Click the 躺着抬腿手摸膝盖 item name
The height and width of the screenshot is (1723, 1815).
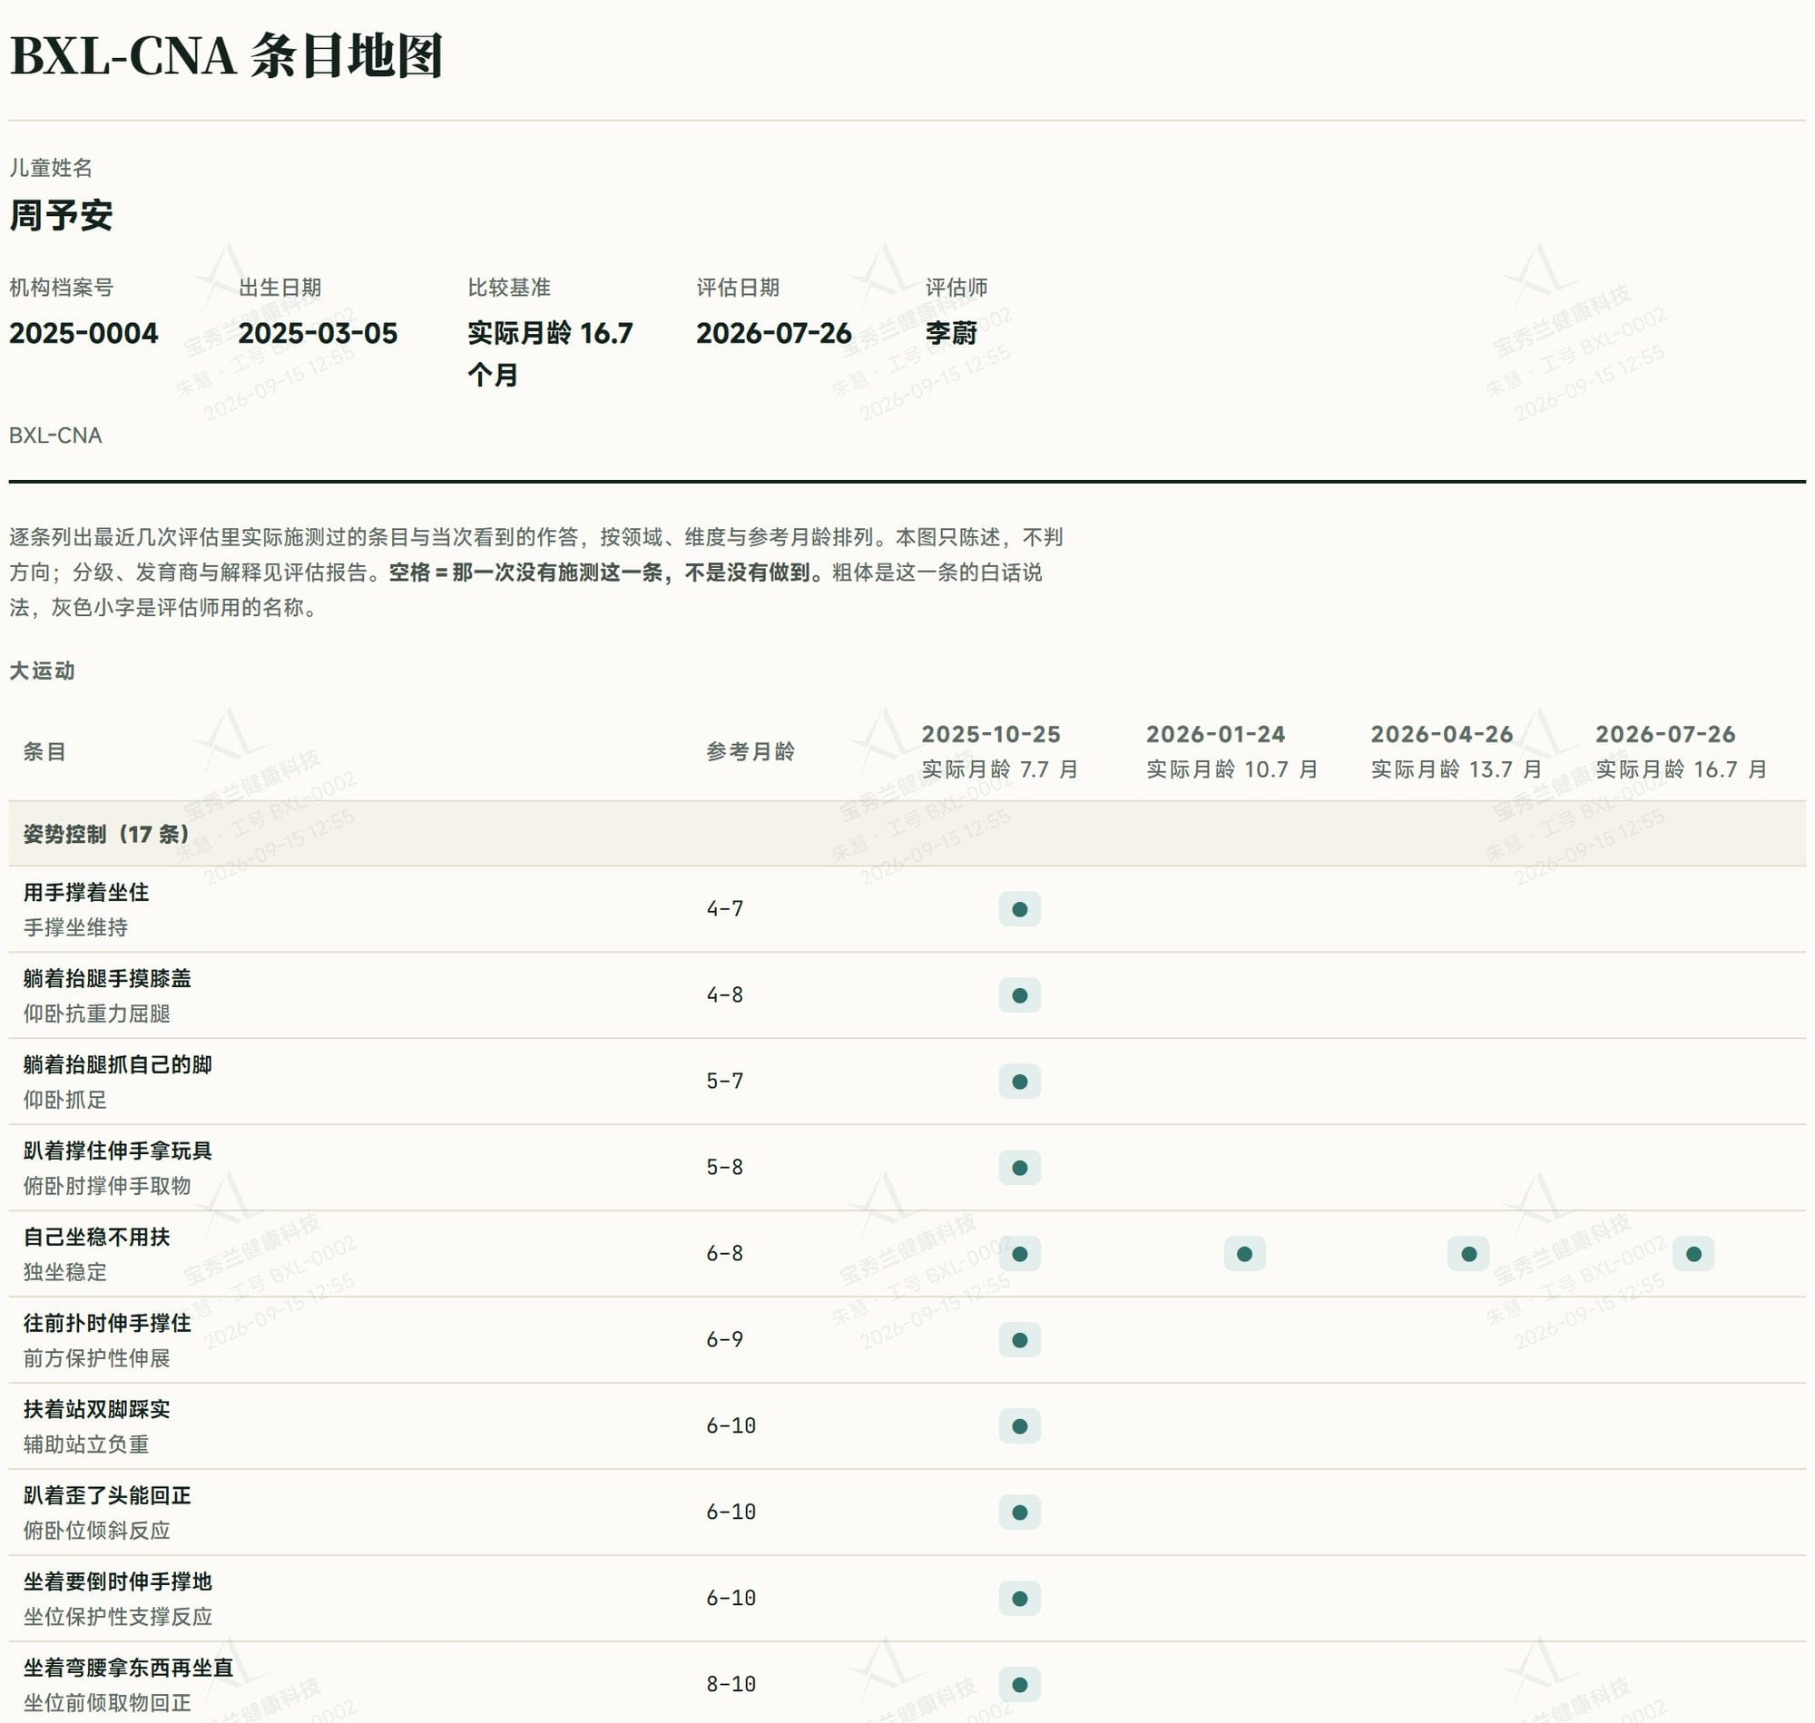point(107,978)
